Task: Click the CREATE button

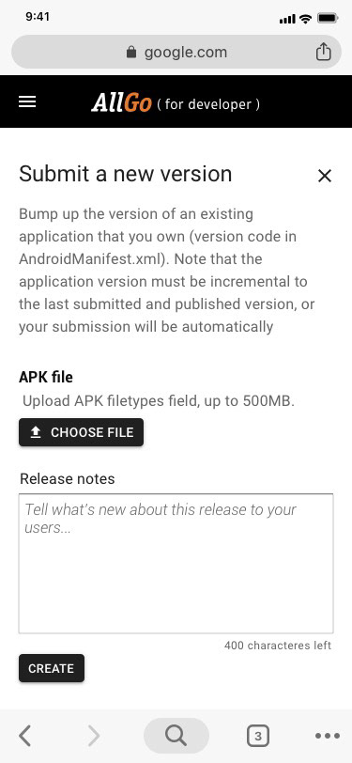Action: [52, 668]
